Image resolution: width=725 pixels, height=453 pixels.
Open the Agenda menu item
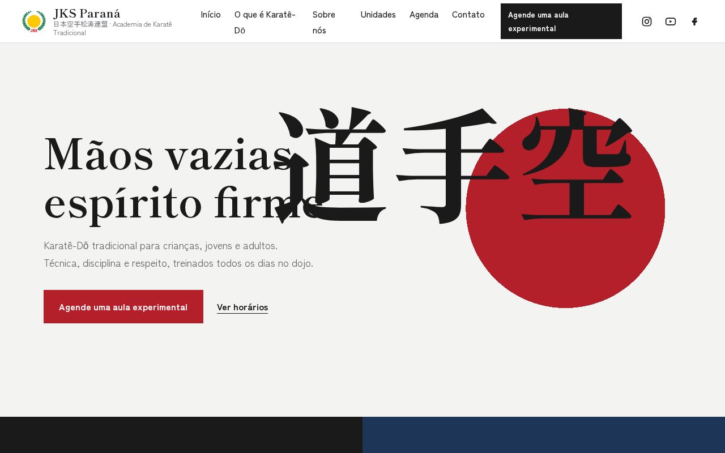[x=424, y=15]
